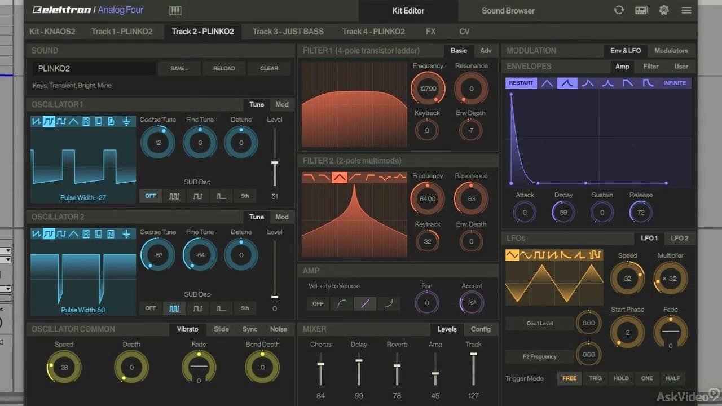The image size is (722, 406).
Task: Show Filter envelope tab
Action: coord(651,66)
